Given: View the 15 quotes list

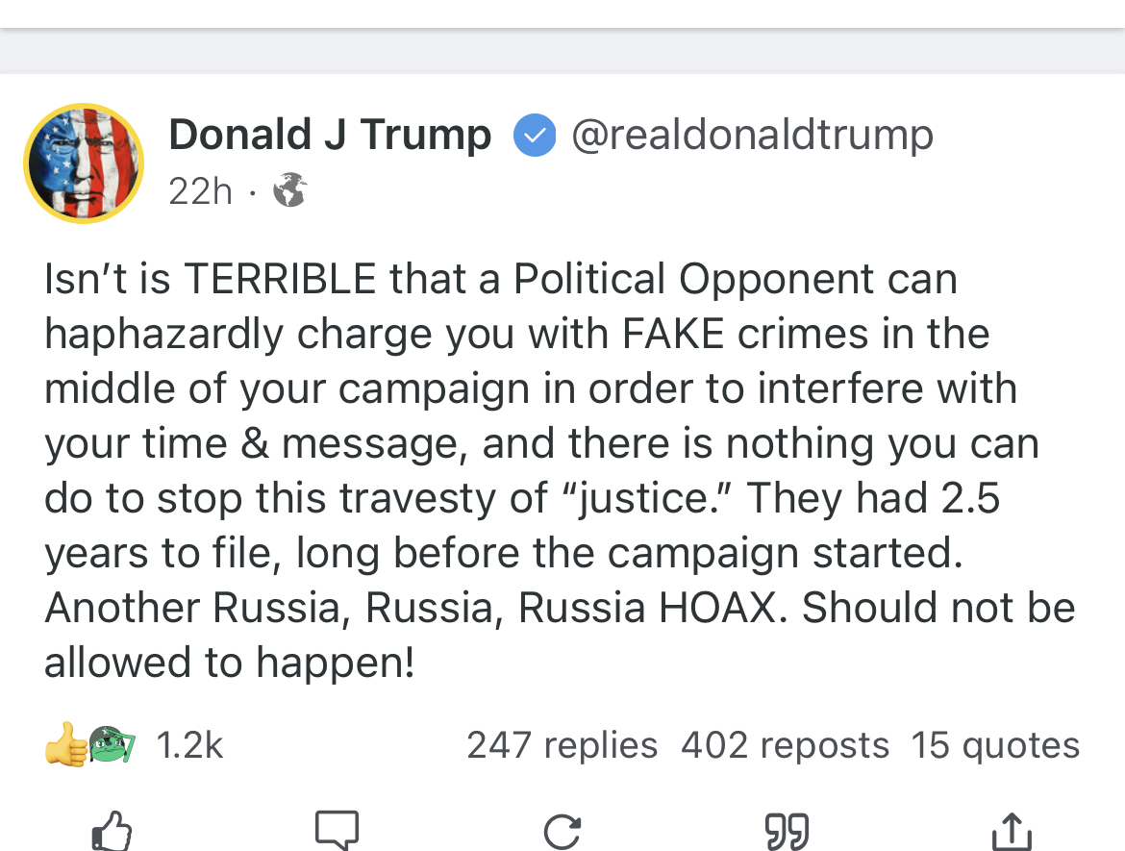Looking at the screenshot, I should pos(995,745).
